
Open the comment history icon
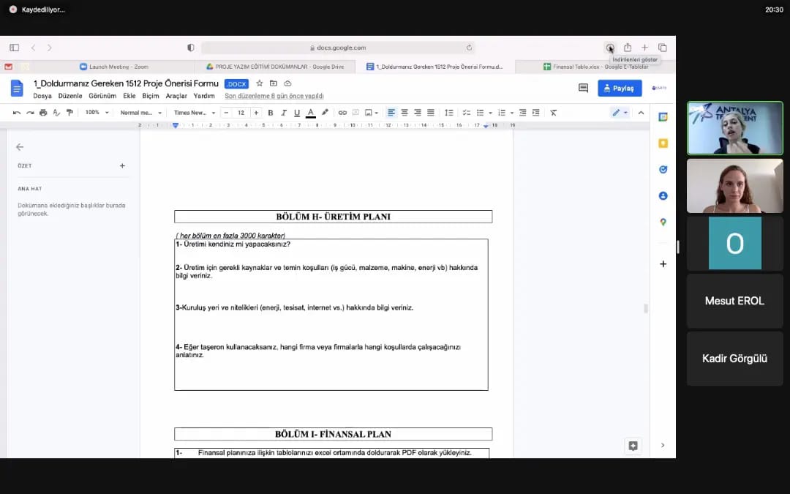pyautogui.click(x=583, y=88)
